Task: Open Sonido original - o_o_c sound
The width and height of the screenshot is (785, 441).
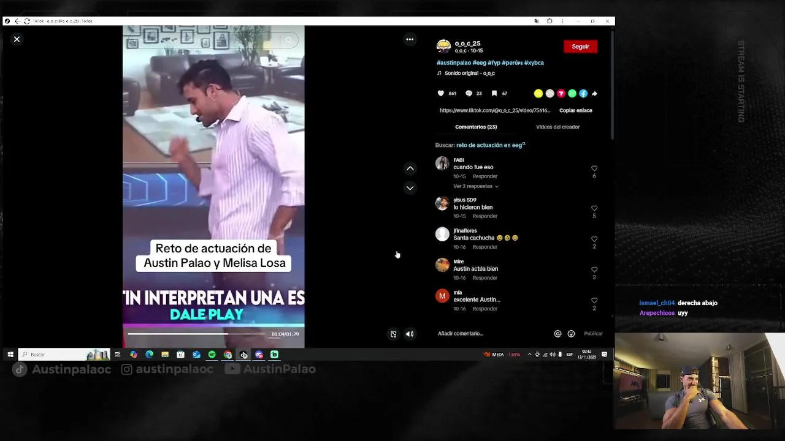Action: click(x=470, y=73)
